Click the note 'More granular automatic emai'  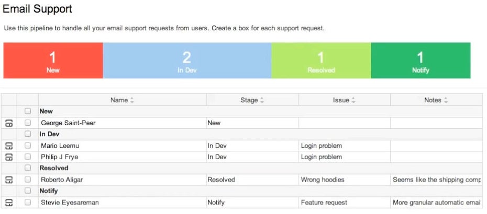click(436, 203)
